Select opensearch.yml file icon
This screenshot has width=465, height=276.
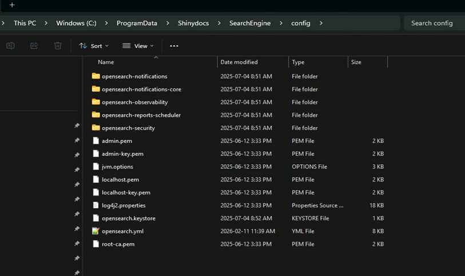click(x=96, y=231)
